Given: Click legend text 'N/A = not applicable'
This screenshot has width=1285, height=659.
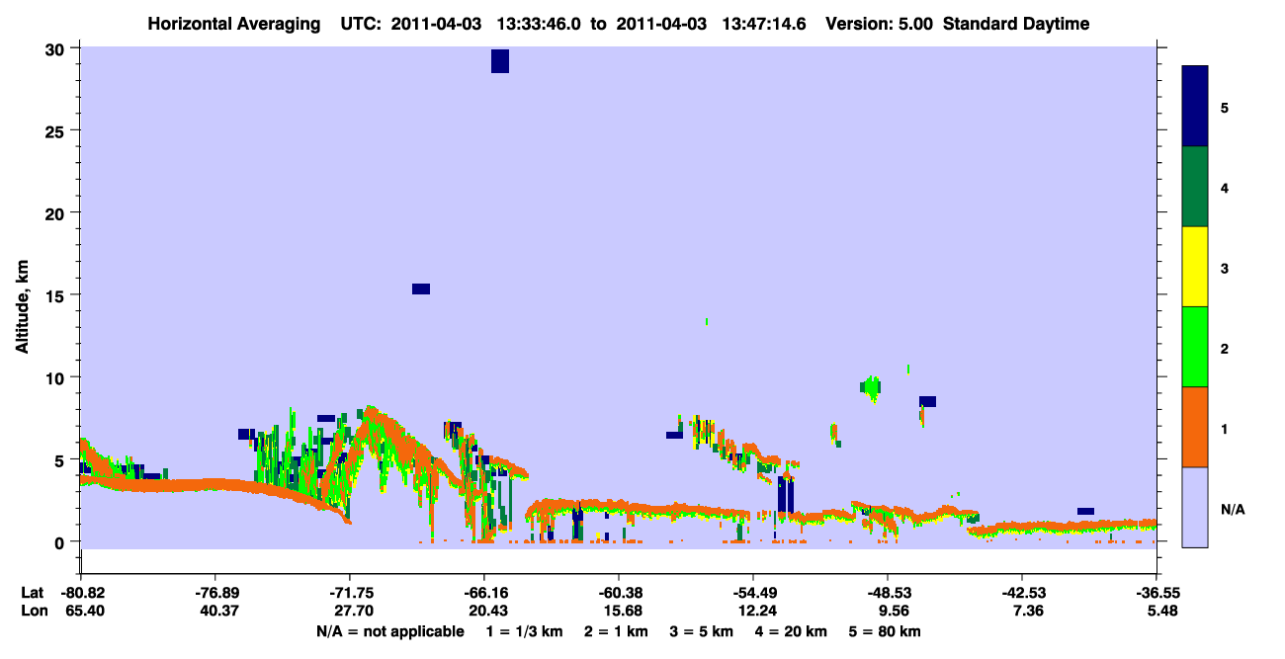Looking at the screenshot, I should coord(389,631).
